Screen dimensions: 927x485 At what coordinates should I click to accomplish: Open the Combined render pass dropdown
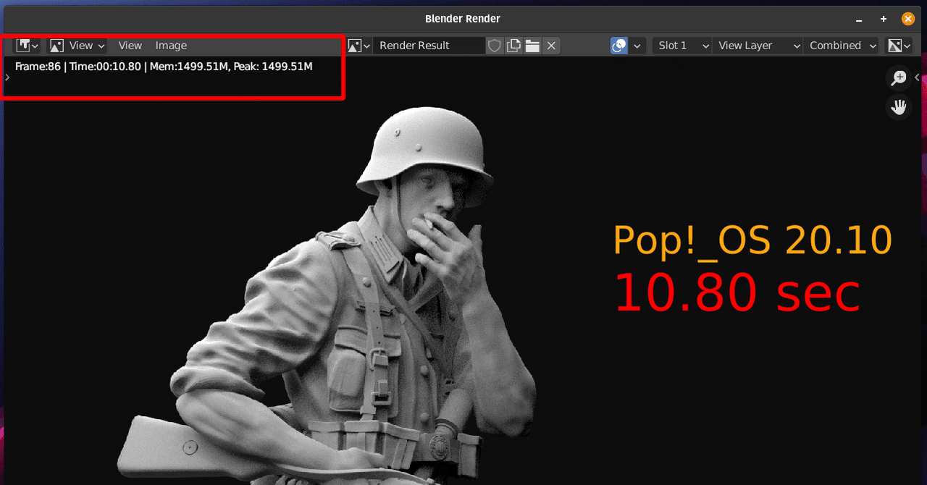840,45
